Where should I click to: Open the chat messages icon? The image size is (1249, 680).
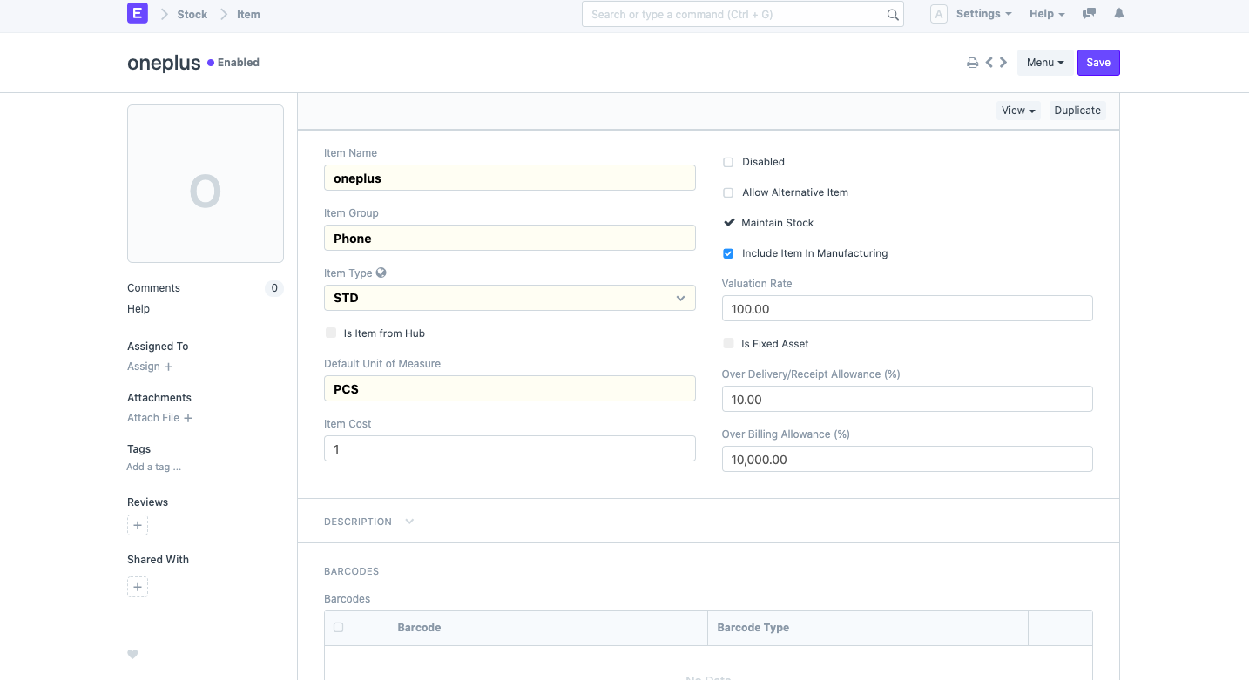pos(1089,14)
